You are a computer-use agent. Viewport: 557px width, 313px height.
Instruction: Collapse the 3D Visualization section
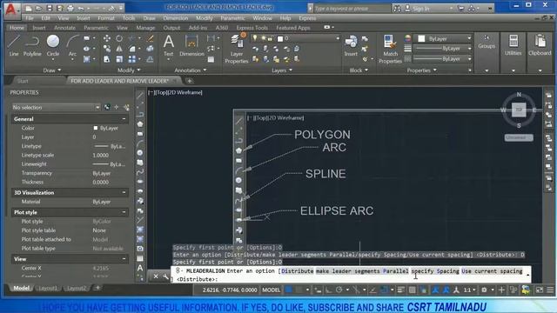coord(124,192)
